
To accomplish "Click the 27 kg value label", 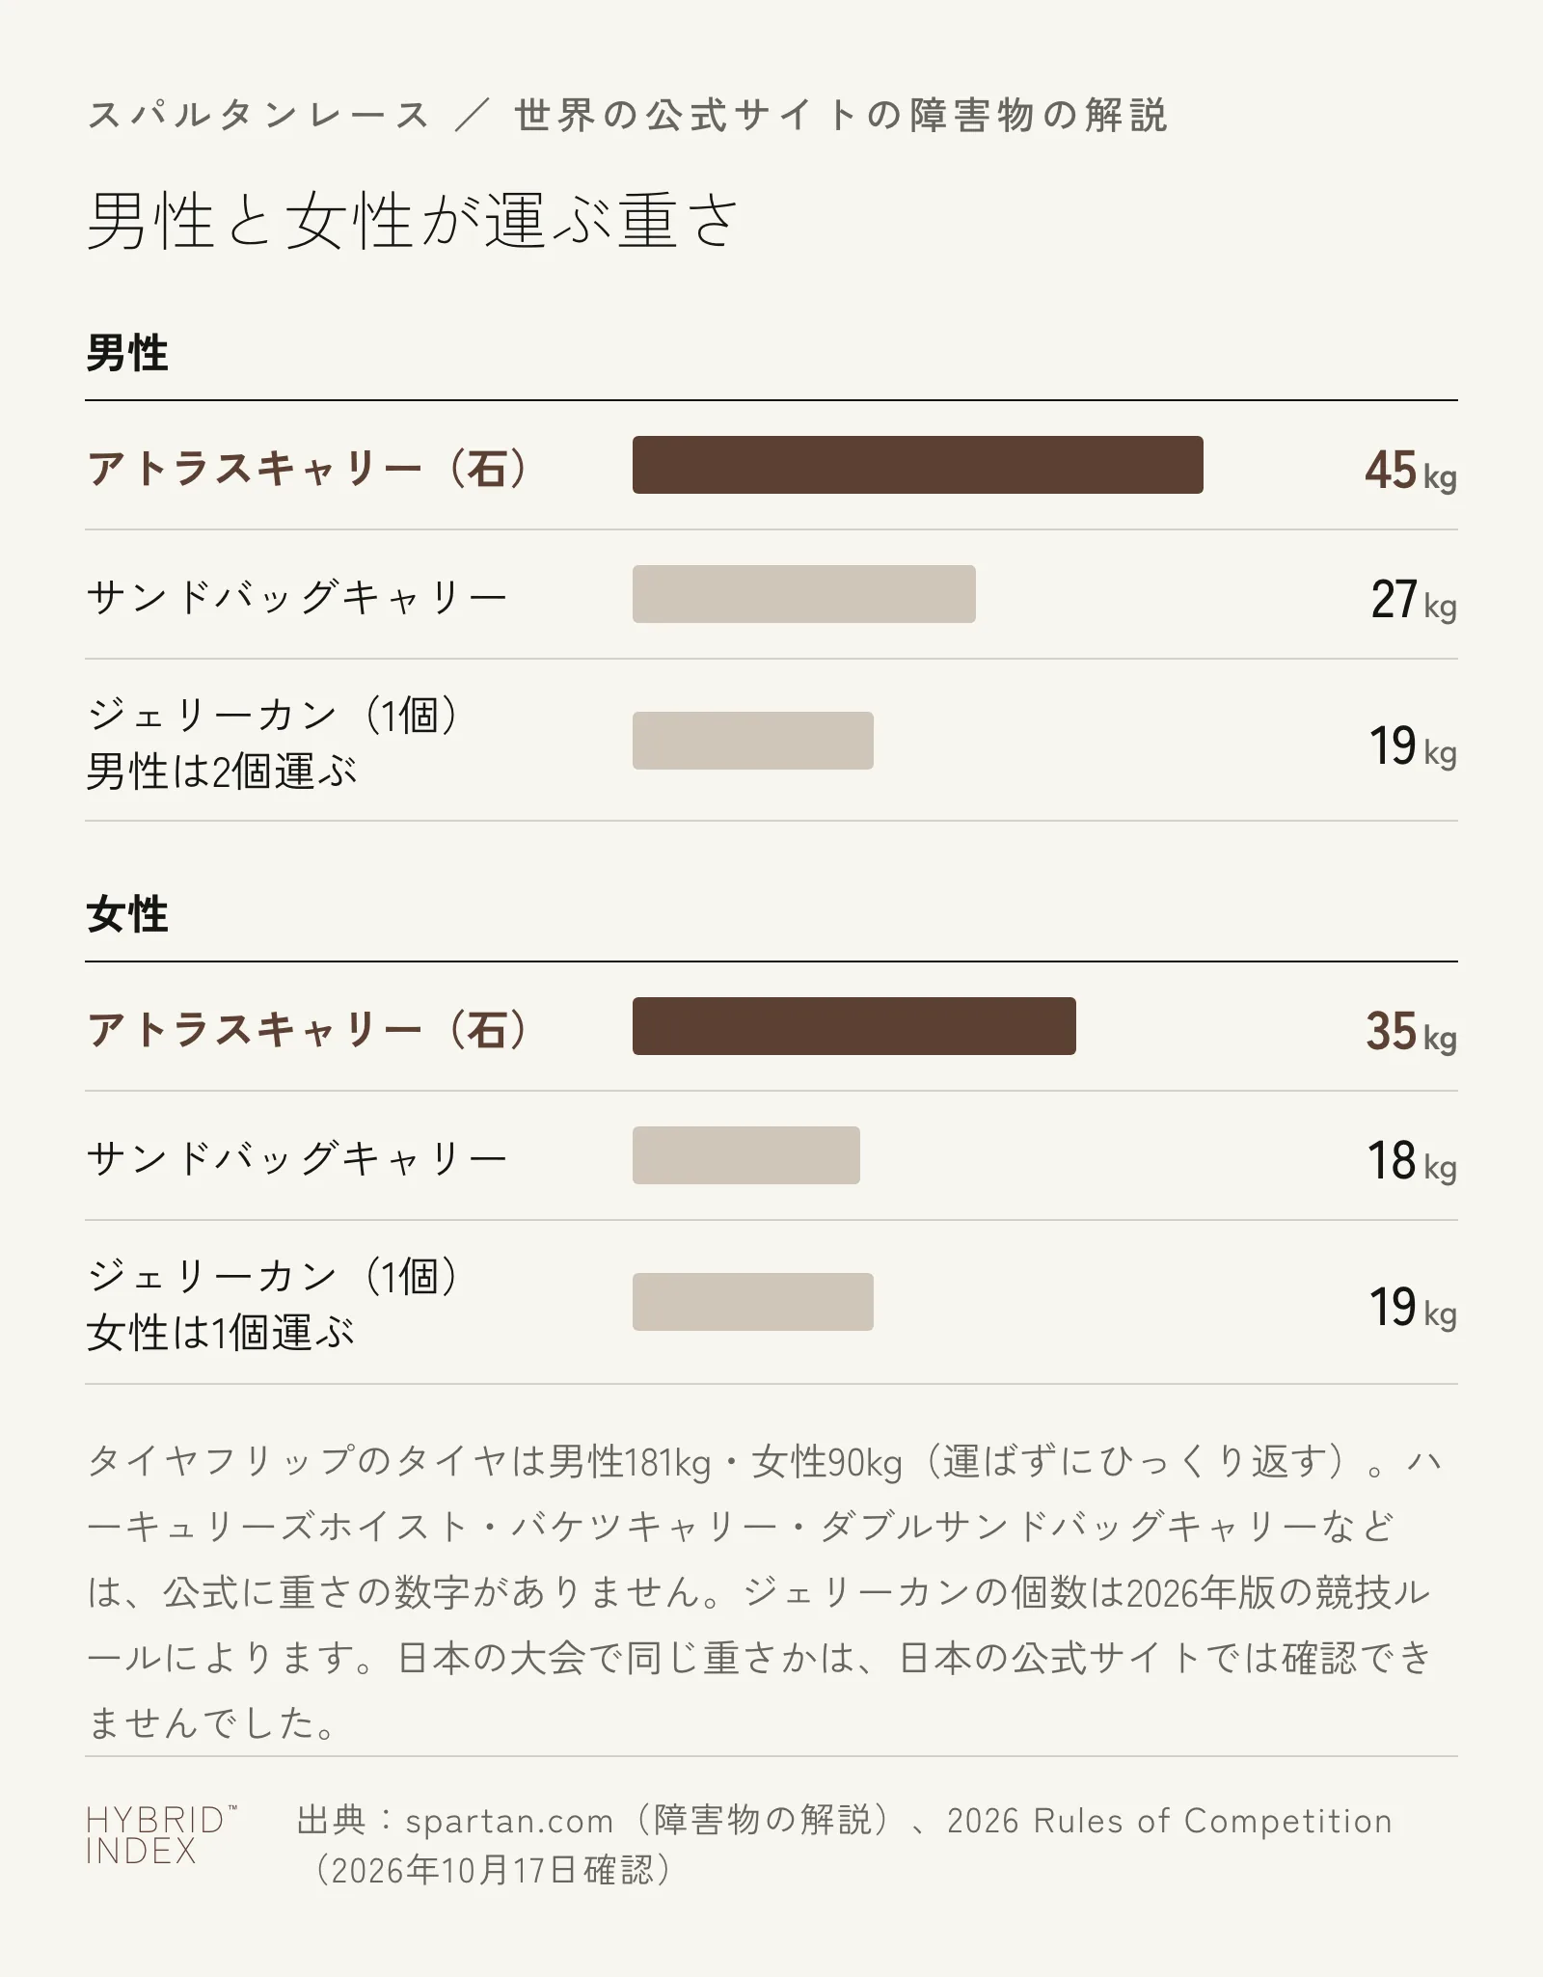I will [x=1414, y=600].
